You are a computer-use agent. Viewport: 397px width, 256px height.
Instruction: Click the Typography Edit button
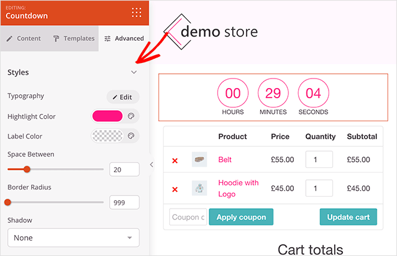(x=122, y=97)
